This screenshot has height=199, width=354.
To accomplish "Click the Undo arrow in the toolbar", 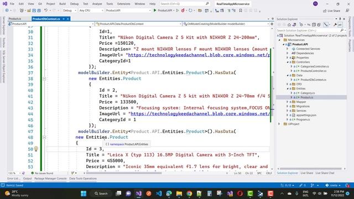I will click(x=46, y=11).
